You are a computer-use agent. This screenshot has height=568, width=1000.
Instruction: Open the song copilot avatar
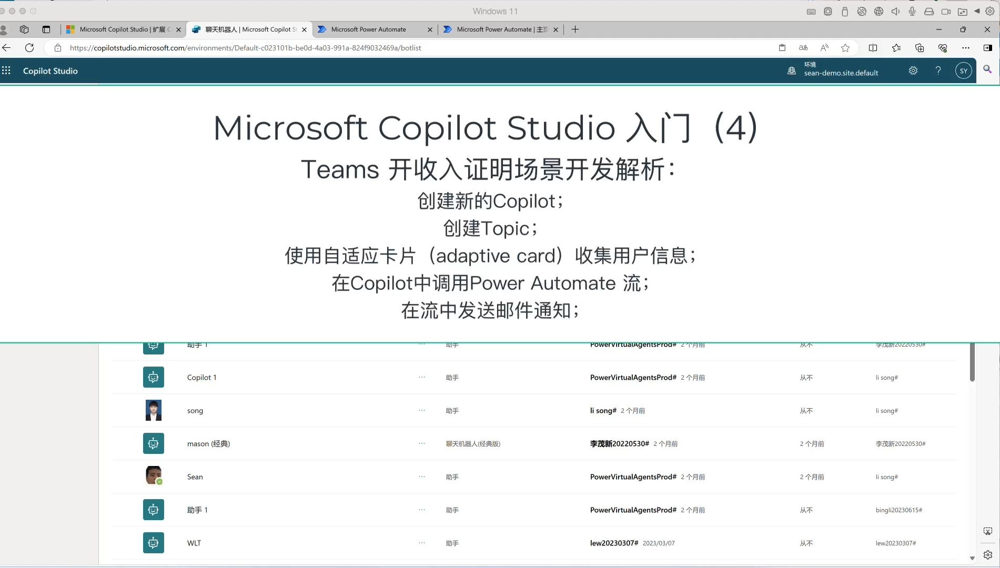[153, 410]
